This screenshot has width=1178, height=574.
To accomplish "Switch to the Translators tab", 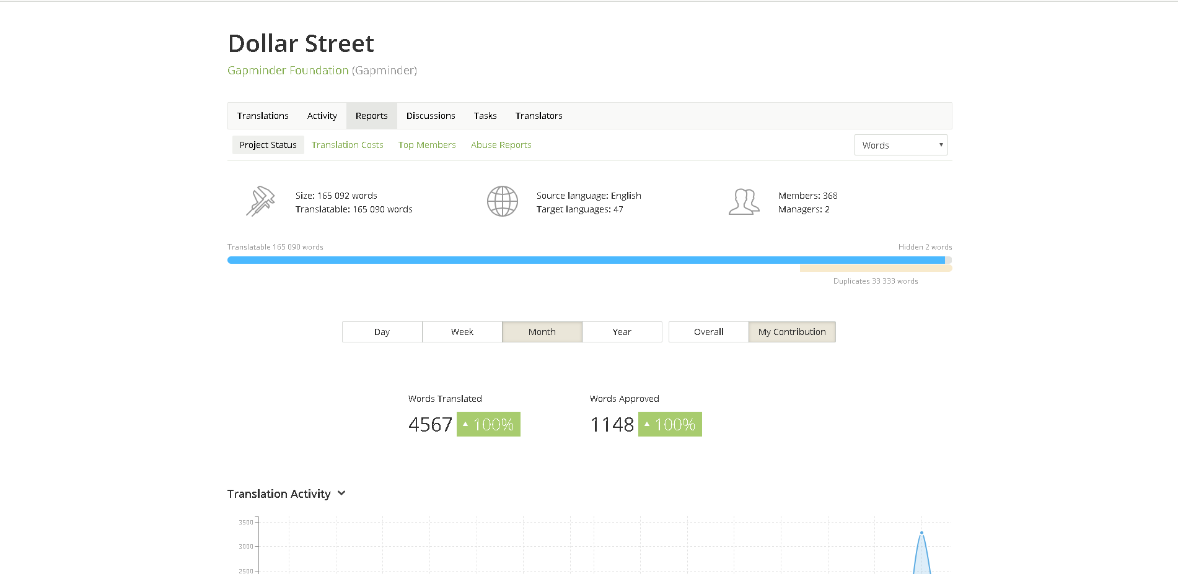I will pos(539,116).
